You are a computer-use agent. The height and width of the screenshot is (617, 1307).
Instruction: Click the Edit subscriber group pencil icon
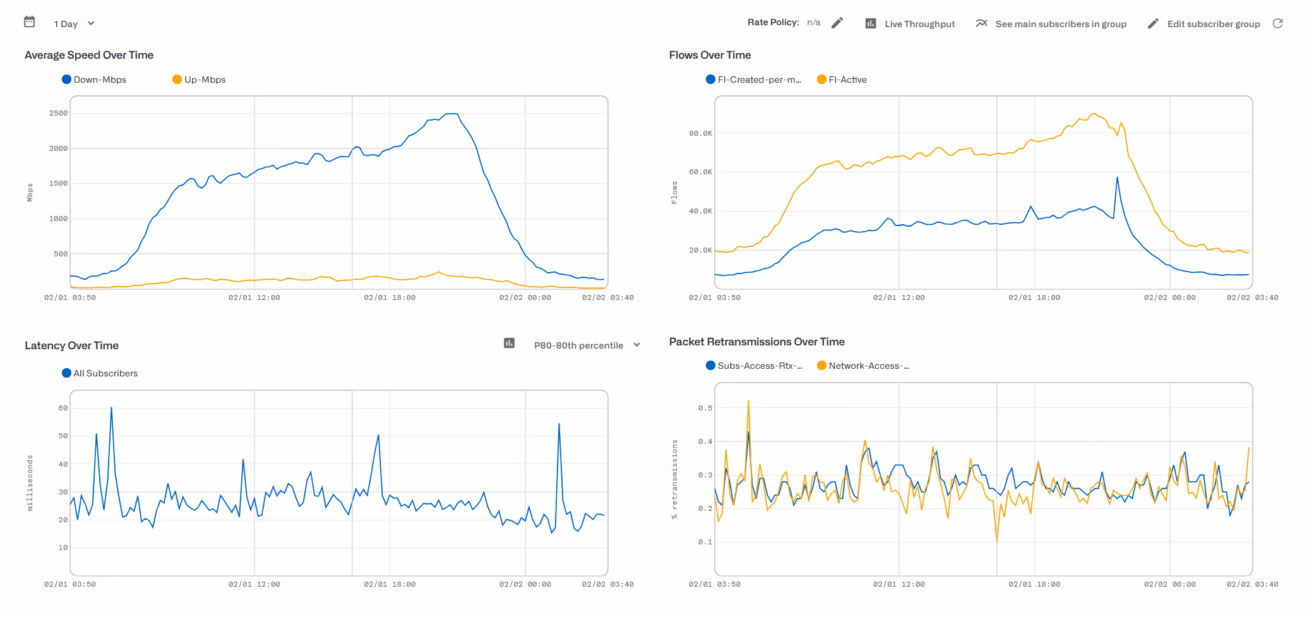click(x=1153, y=23)
